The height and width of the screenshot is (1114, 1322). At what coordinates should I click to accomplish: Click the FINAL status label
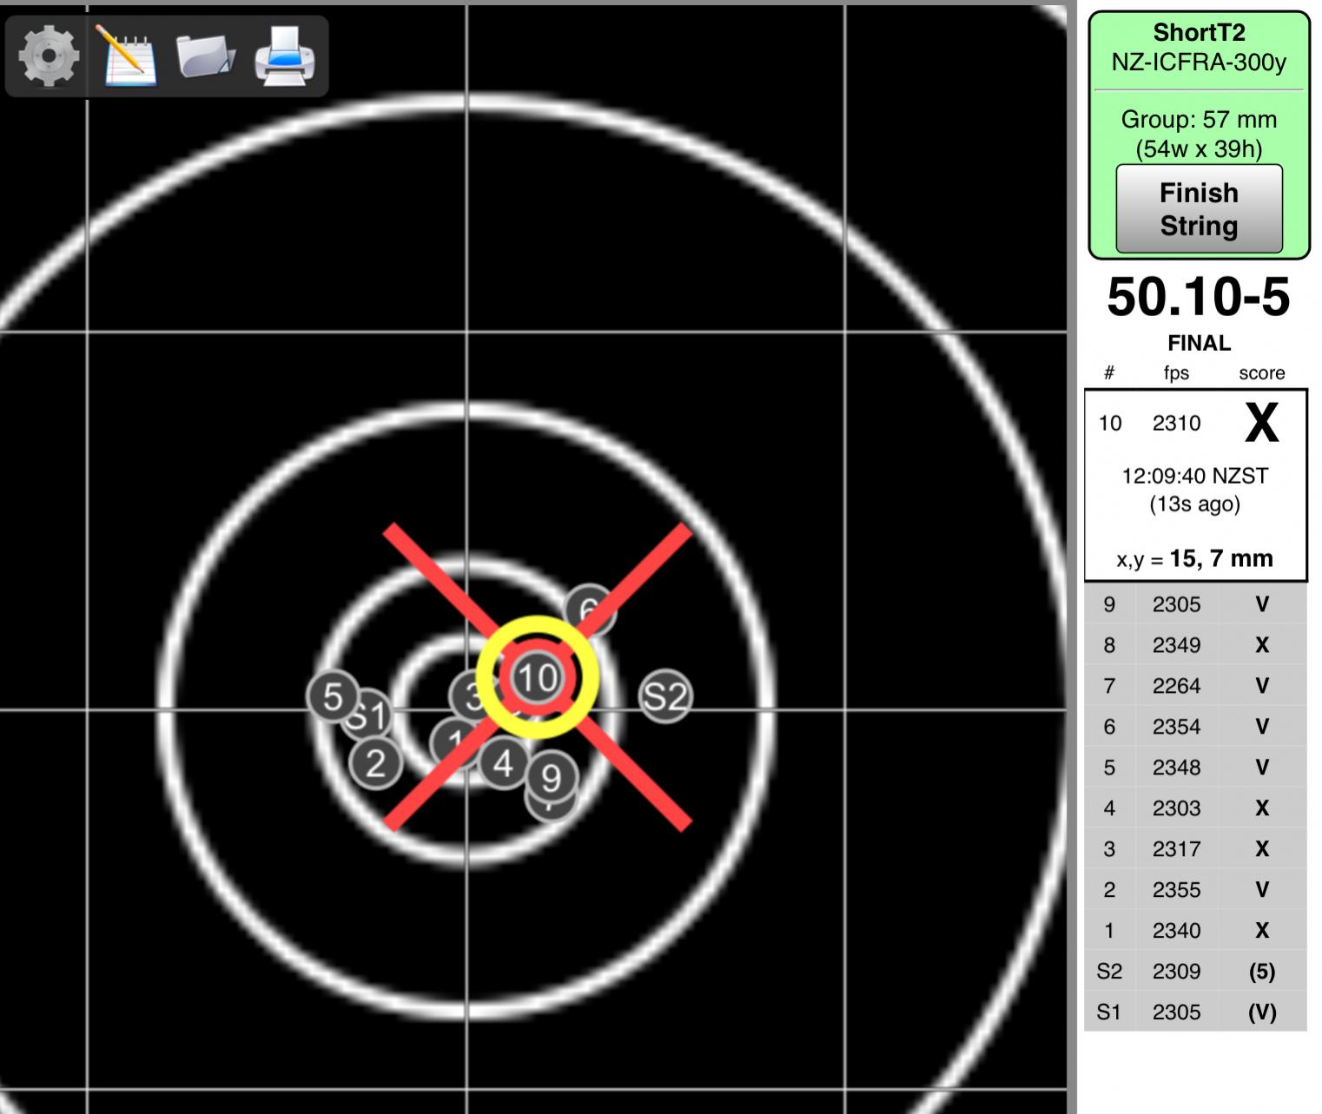pos(1199,343)
